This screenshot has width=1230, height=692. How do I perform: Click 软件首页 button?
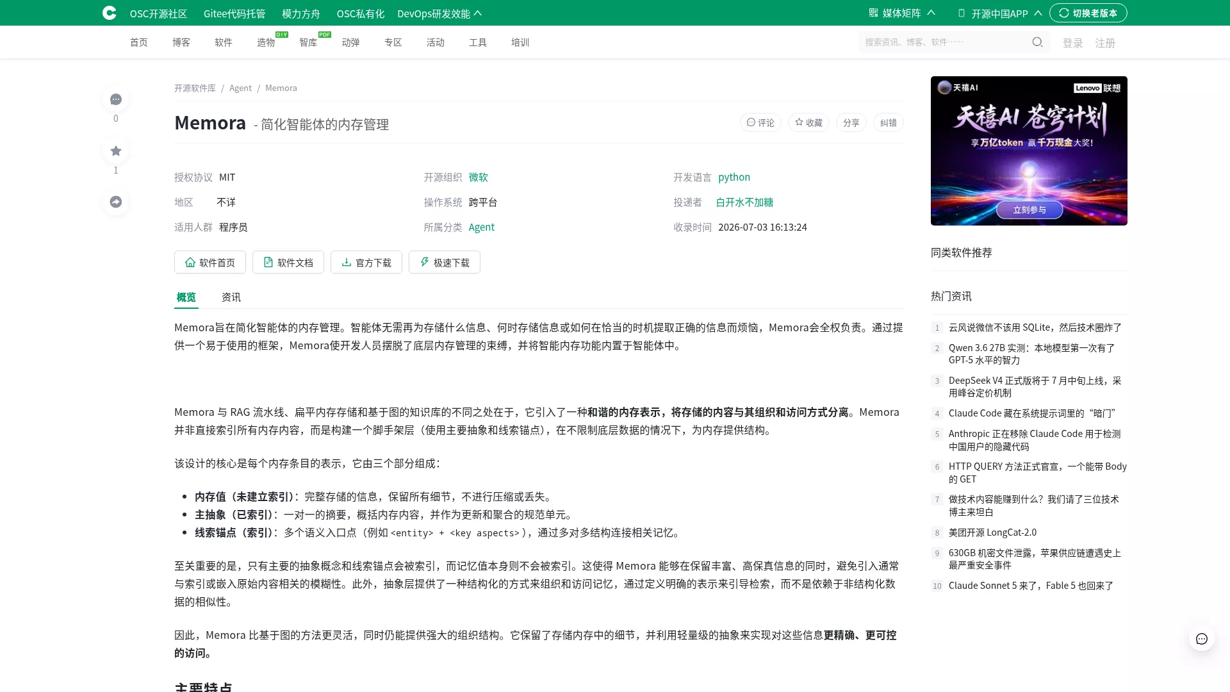coord(210,262)
